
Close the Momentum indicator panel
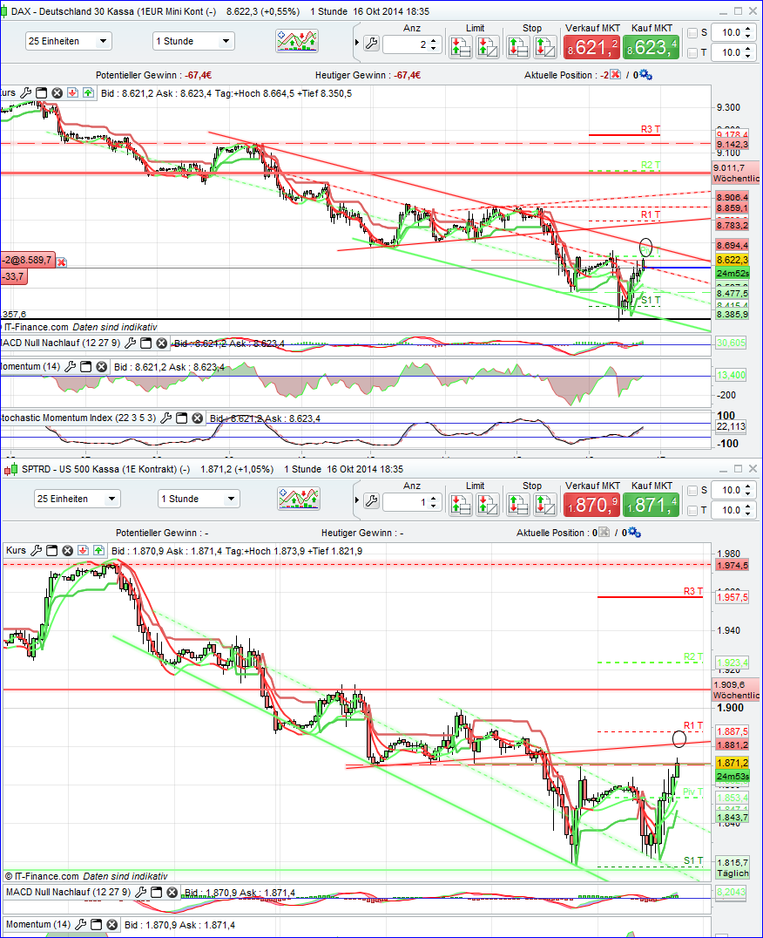(101, 366)
